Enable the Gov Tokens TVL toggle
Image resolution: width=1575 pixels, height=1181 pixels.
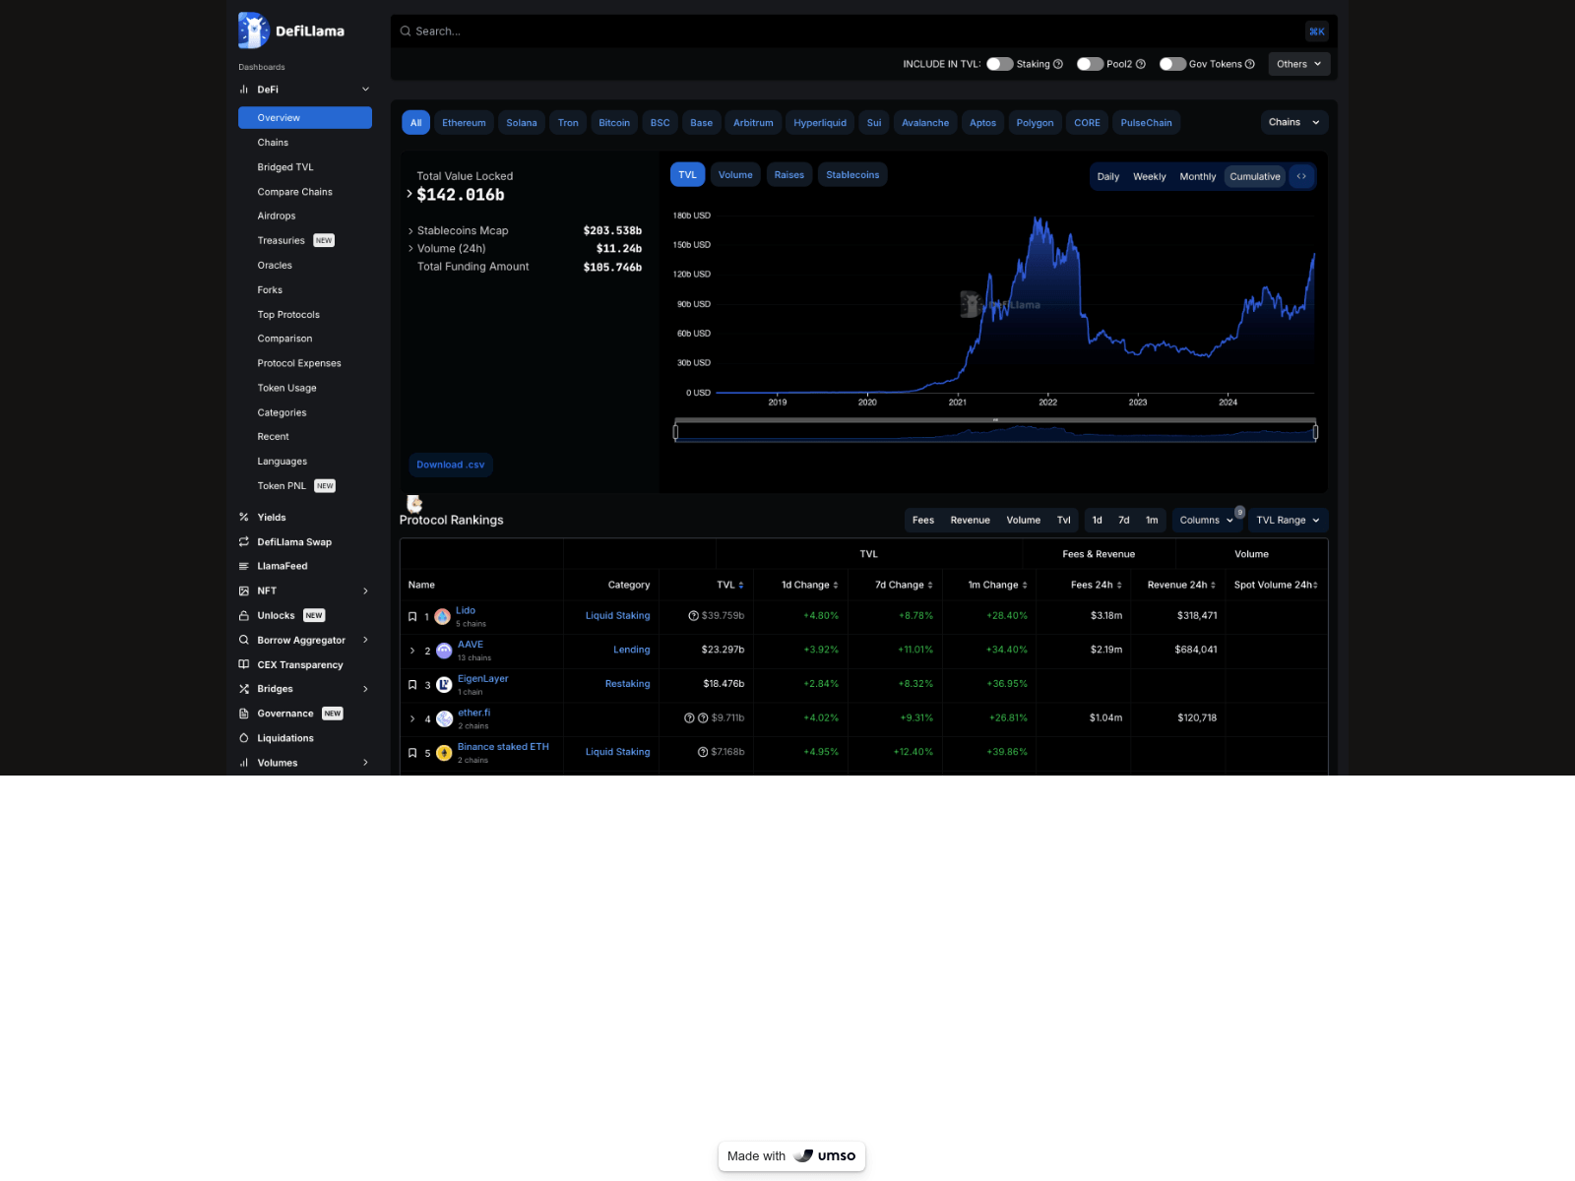(x=1172, y=64)
